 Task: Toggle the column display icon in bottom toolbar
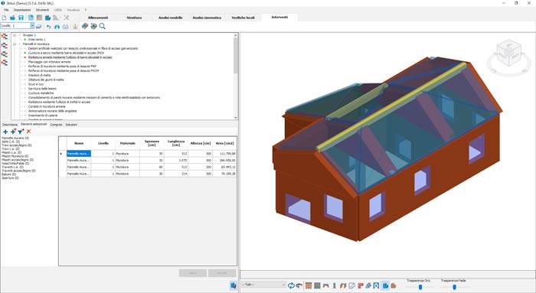pos(335,285)
